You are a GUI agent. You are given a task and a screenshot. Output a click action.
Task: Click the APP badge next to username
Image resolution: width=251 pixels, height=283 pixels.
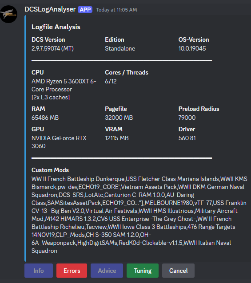click(x=85, y=10)
